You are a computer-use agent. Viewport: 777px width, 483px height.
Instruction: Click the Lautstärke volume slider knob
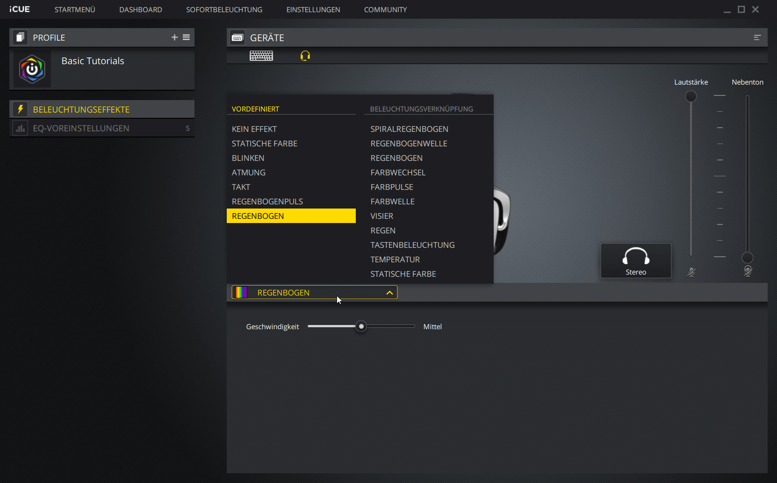[x=691, y=96]
